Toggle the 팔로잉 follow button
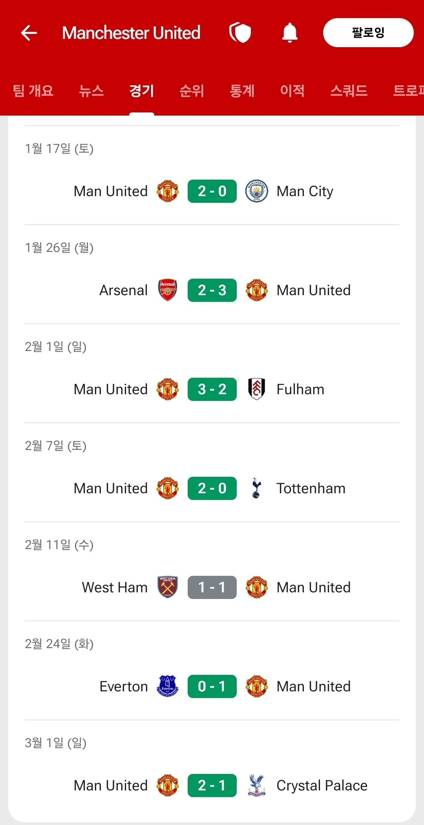Screen dimensions: 424x825 click(368, 33)
